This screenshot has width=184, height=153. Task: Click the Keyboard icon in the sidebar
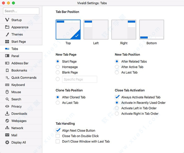pyautogui.click(x=7, y=85)
